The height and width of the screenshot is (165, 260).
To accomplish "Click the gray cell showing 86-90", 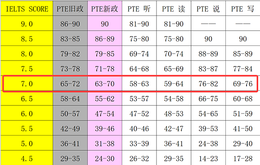I will [70, 23].
